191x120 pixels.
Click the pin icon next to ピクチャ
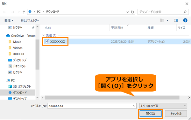pyautogui.click(x=33, y=27)
